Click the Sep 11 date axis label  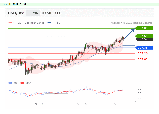pos(119,104)
